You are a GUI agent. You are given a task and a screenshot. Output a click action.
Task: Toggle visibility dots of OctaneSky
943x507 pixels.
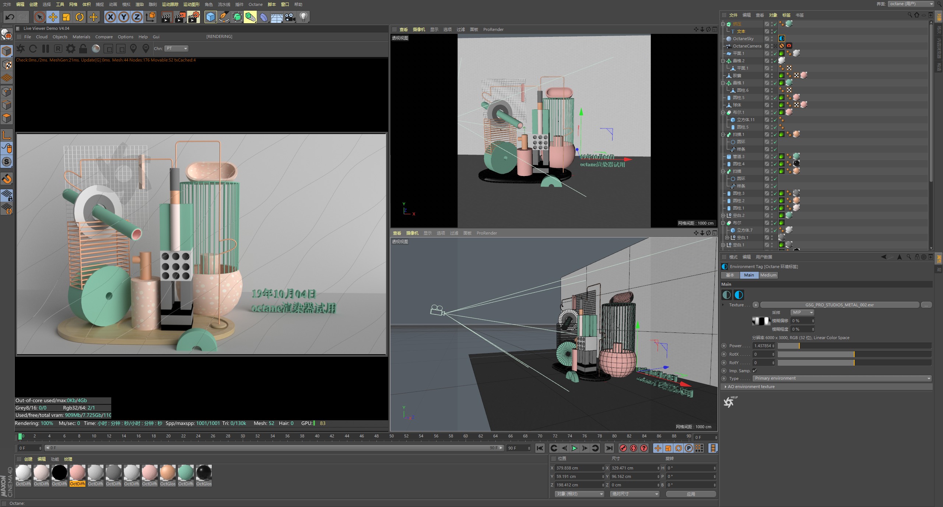772,39
